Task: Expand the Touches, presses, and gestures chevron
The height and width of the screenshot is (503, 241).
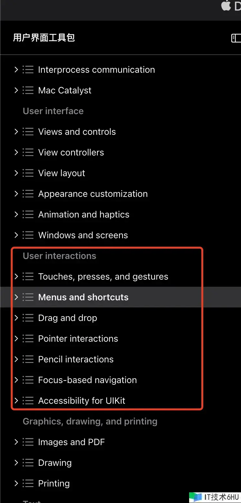Action: [x=16, y=276]
